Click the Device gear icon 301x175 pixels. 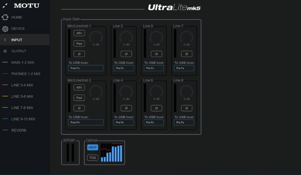pyautogui.click(x=5, y=29)
